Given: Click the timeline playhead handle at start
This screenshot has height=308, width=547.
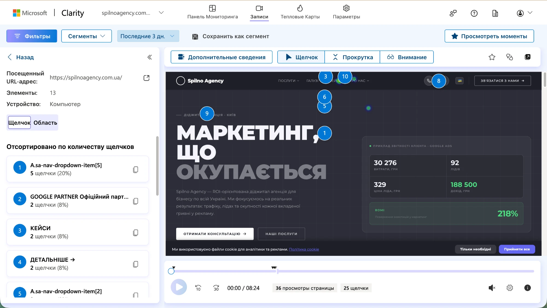Looking at the screenshot, I should coord(171,271).
